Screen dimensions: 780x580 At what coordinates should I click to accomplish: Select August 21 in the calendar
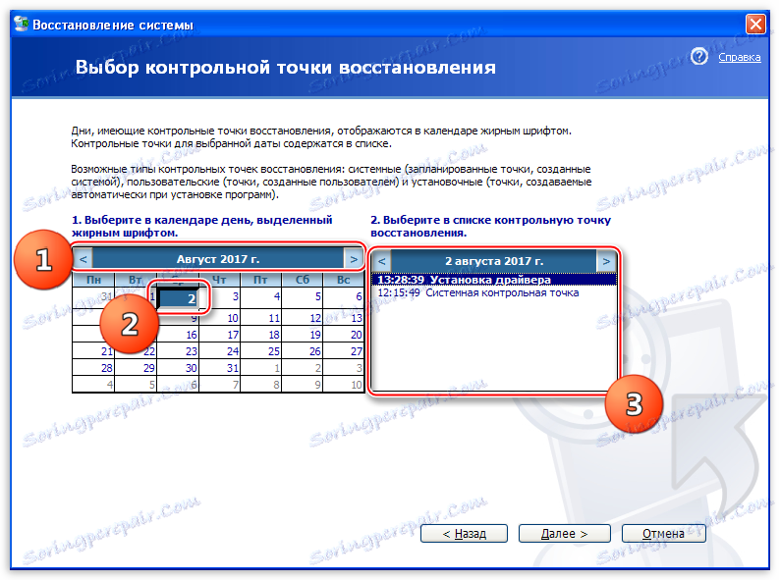[93, 351]
